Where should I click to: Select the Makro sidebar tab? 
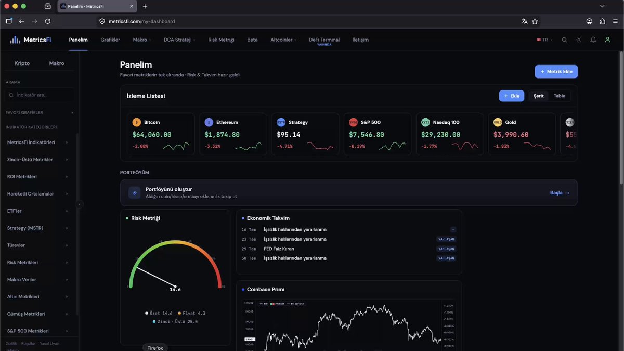(57, 63)
